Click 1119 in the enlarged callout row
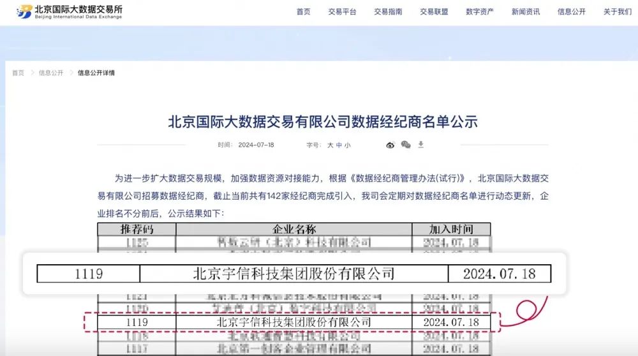638x356 pixels. point(88,274)
